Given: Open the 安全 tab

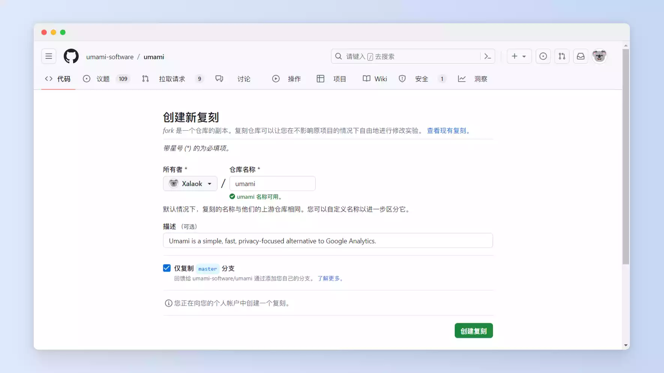Looking at the screenshot, I should click(x=422, y=79).
